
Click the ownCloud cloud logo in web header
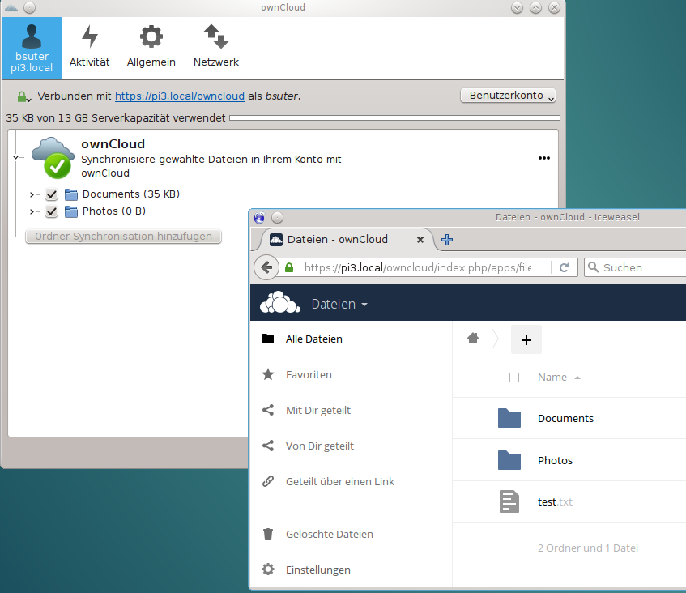pyautogui.click(x=279, y=303)
